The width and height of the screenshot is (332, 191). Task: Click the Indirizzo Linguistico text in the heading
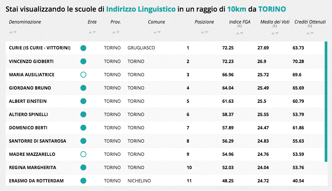(141, 9)
